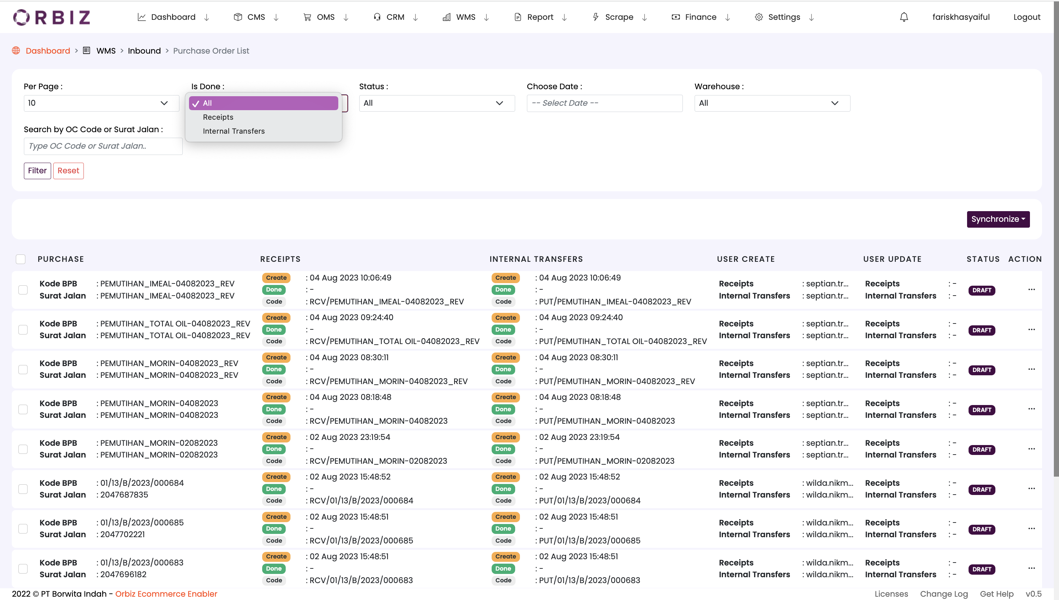Expand the CRM menu arrow
The width and height of the screenshot is (1059, 600).
click(x=416, y=17)
